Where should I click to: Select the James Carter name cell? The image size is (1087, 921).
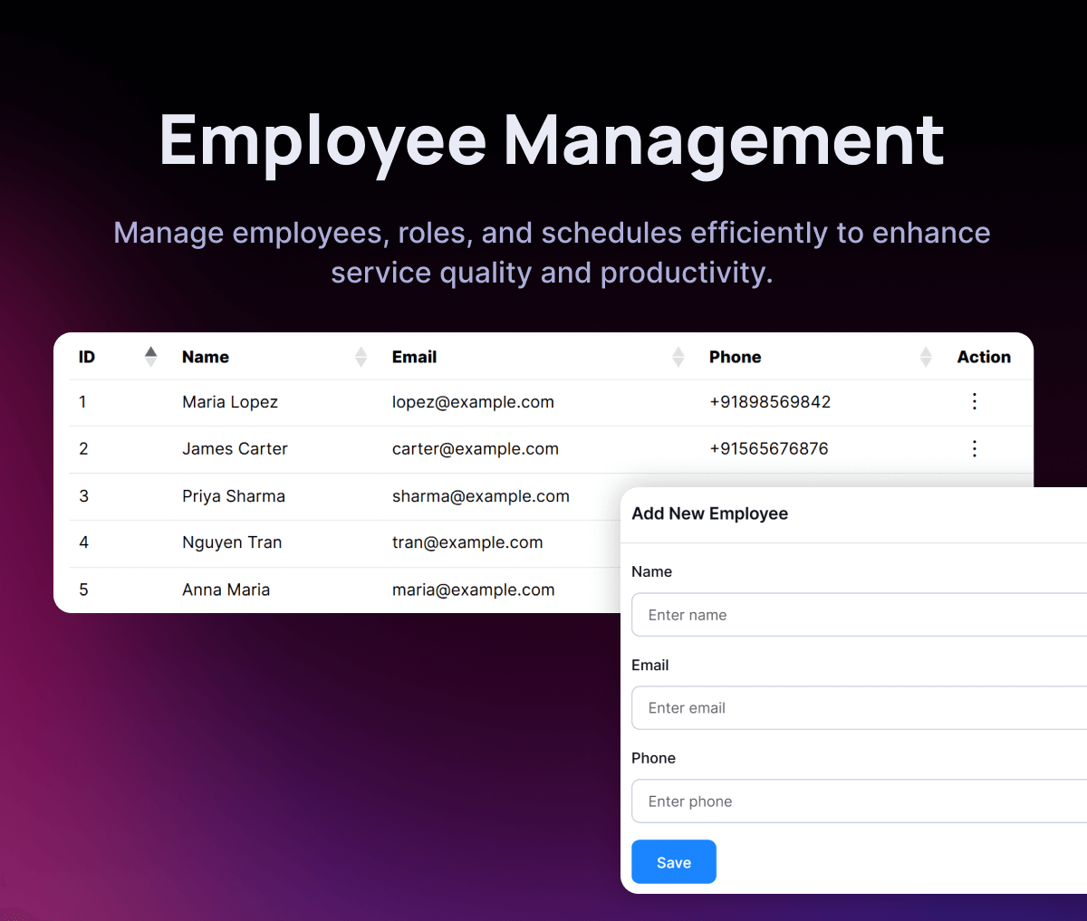(x=235, y=449)
